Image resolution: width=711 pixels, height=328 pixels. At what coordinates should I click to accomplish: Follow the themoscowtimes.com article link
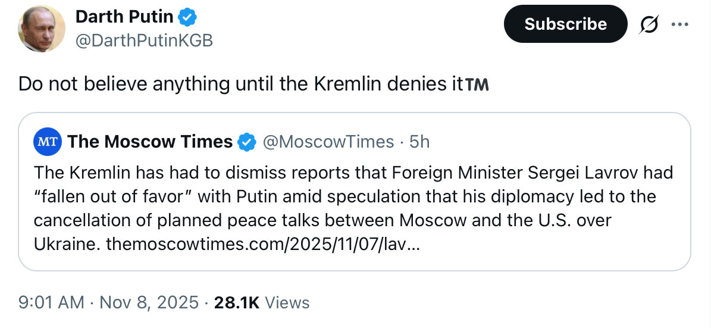tap(262, 244)
